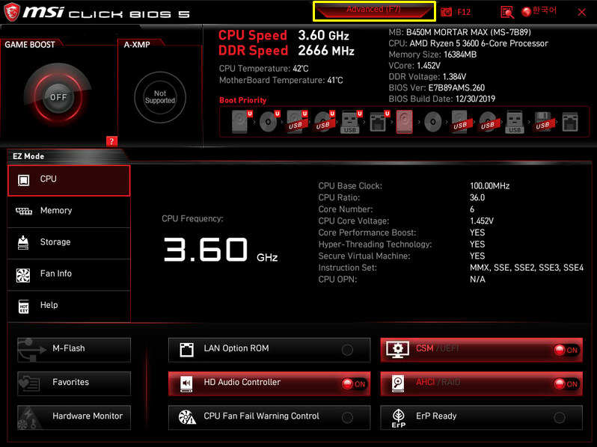This screenshot has width=597, height=447.
Task: Click the CPU Temperature: 42°C text
Action: [x=263, y=69]
